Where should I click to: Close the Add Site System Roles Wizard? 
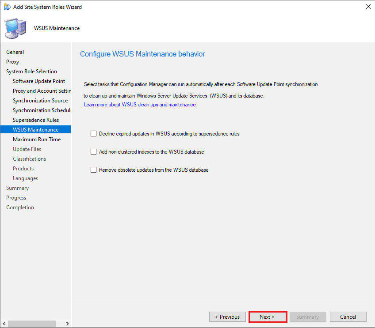tap(368, 7)
